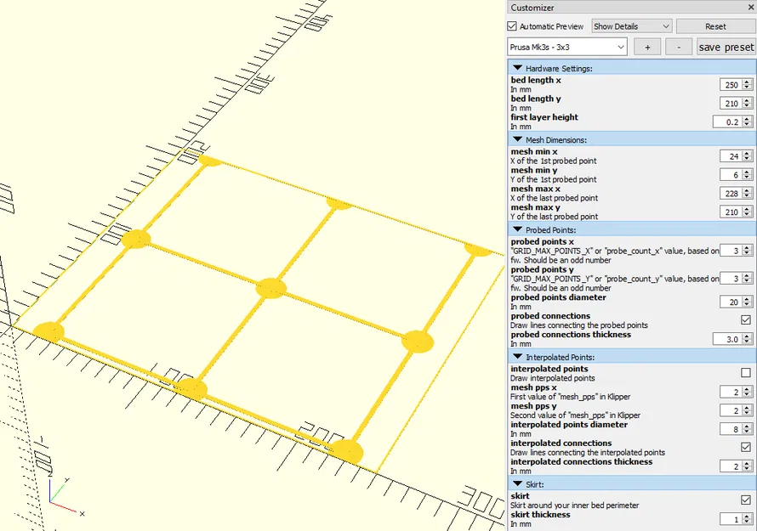This screenshot has height=531, width=757.
Task: Click the probed points x value field
Action: point(731,251)
